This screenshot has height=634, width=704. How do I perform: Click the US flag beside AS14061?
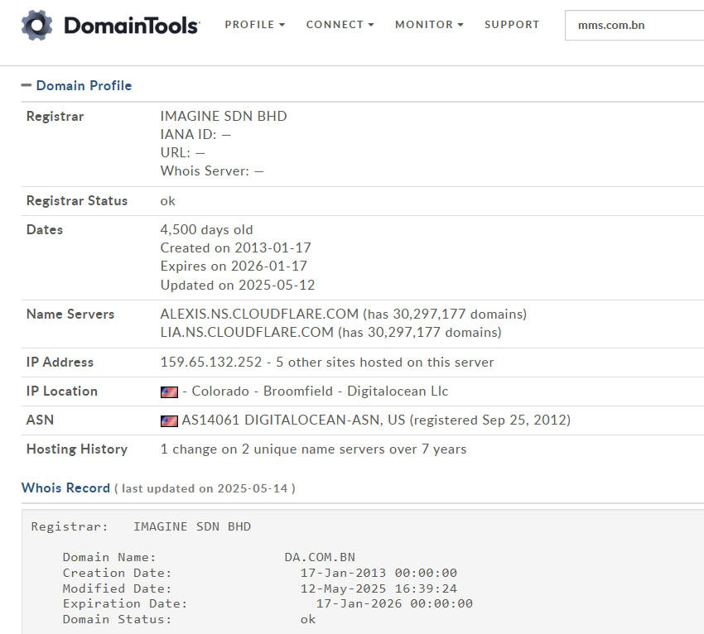[x=169, y=420]
